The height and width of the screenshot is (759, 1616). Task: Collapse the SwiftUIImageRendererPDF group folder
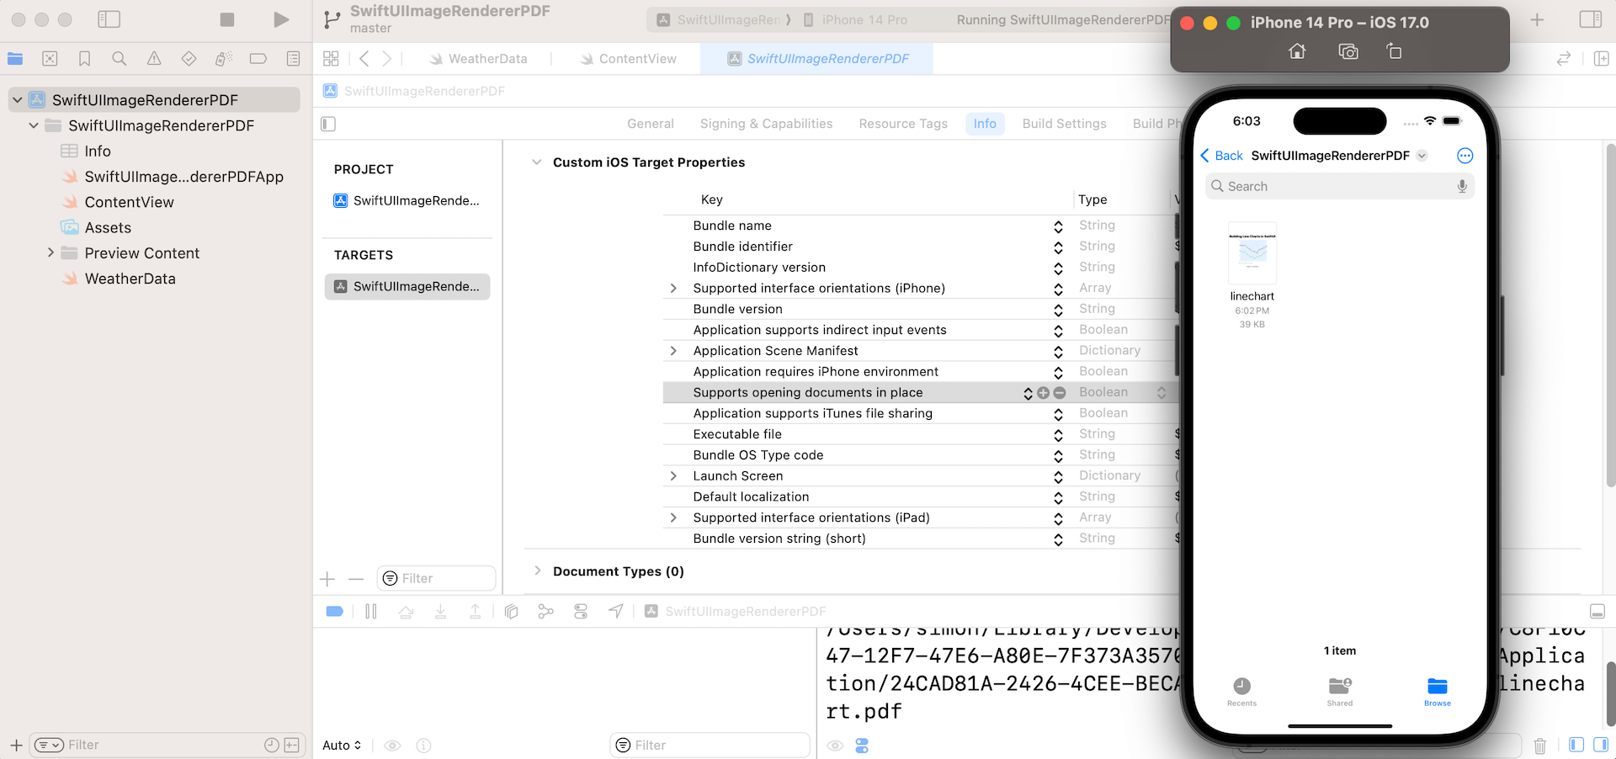click(34, 125)
